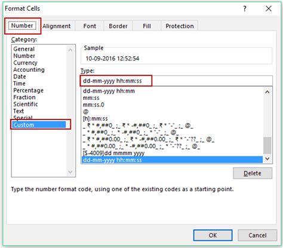
Task: Open the Protection tab
Action: coord(180,26)
